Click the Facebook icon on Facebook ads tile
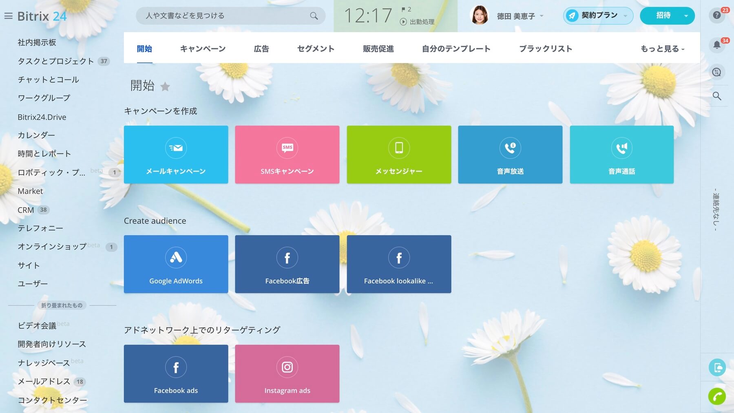734x413 pixels. [176, 367]
